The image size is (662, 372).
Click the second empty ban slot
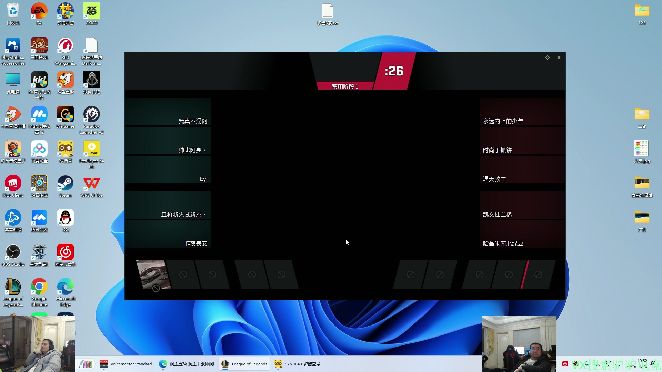pyautogui.click(x=212, y=275)
